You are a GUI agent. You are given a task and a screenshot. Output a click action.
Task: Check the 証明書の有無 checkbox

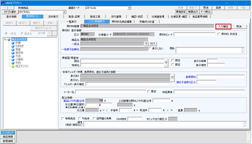(x=94, y=118)
